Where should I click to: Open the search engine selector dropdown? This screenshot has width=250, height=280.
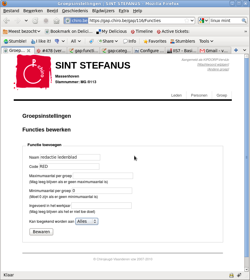click(204, 21)
